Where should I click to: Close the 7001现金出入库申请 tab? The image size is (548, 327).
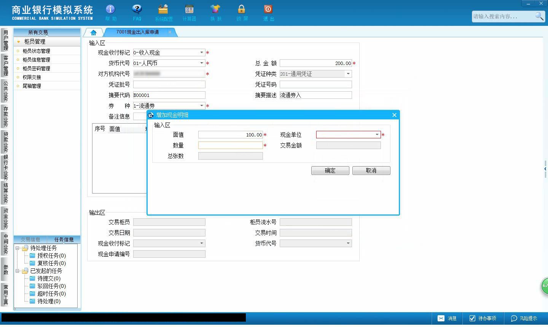(170, 32)
